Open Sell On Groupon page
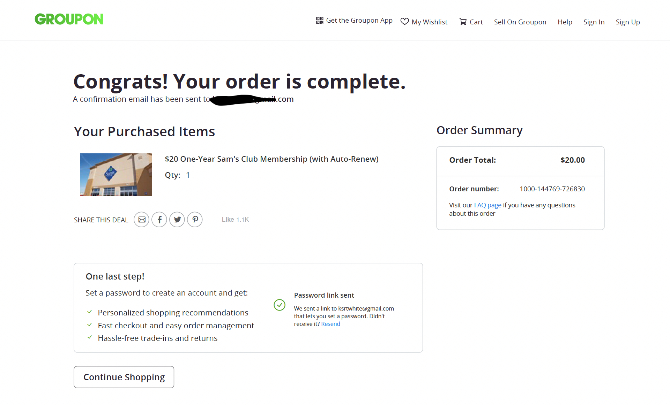670x405 pixels. coord(520,22)
